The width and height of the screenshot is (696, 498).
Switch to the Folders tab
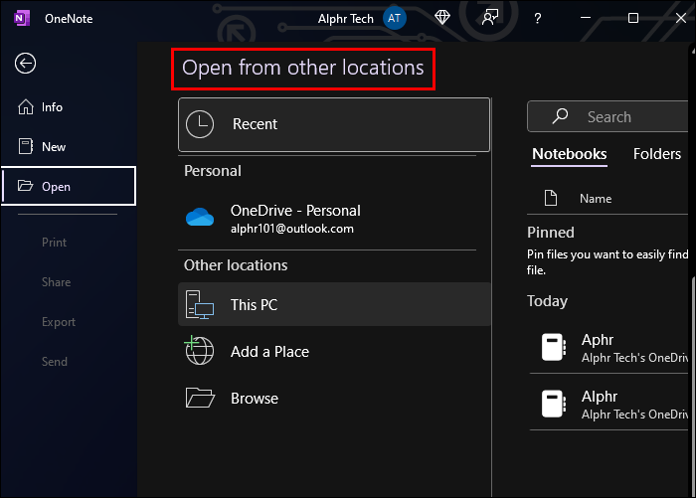point(657,154)
